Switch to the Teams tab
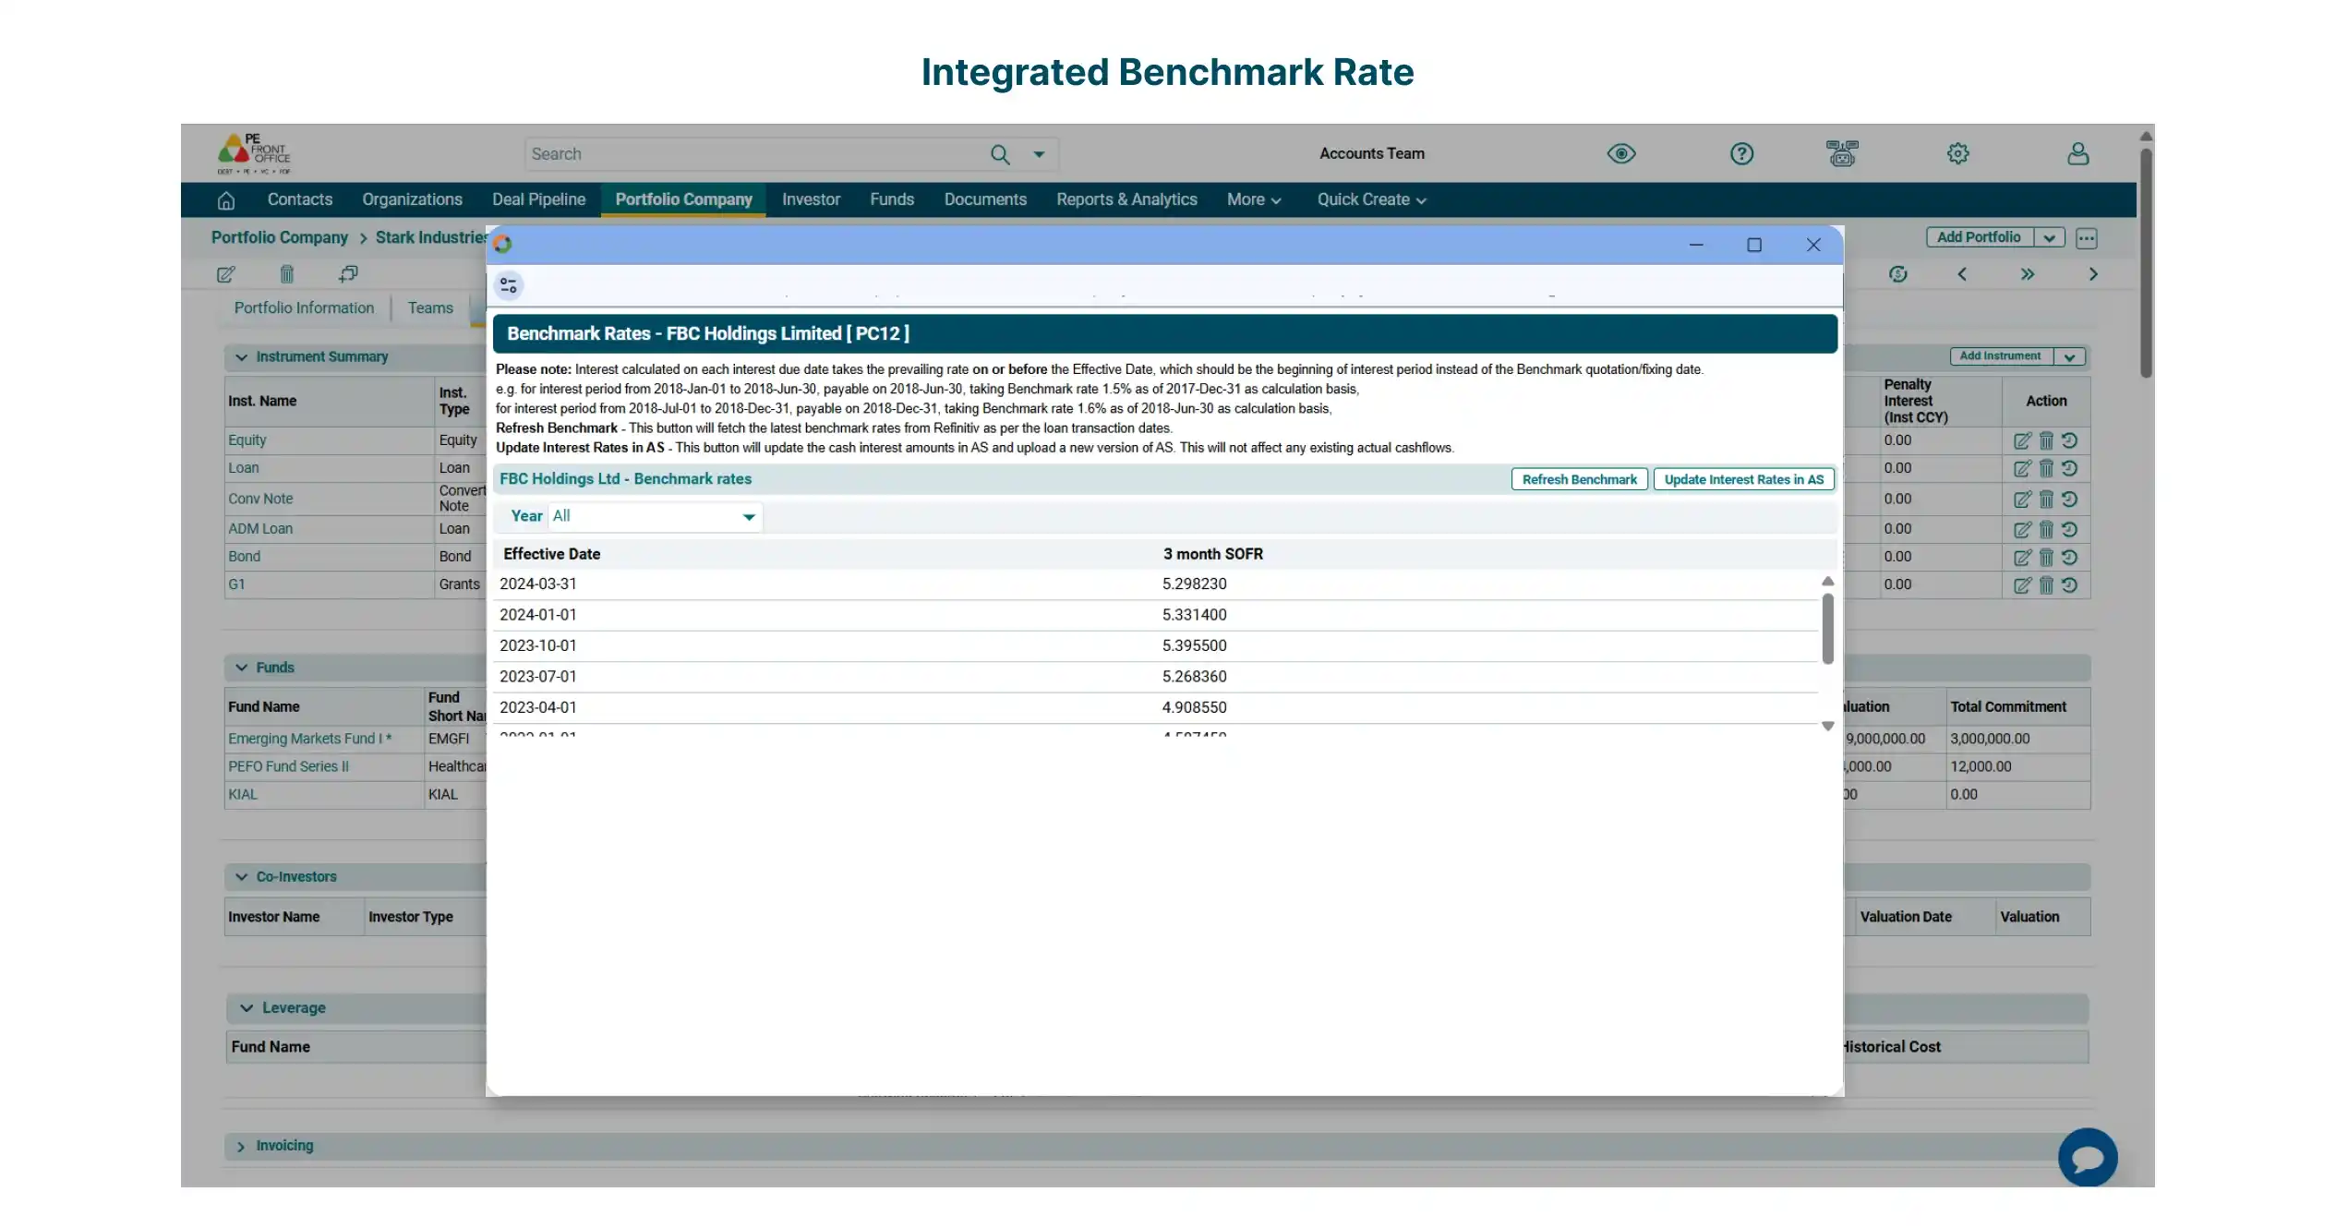Viewport: 2336px width, 1228px height. [430, 308]
